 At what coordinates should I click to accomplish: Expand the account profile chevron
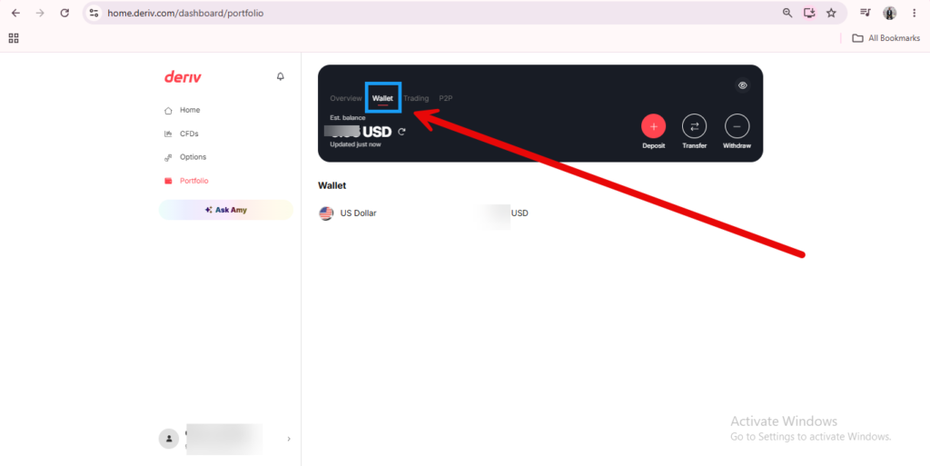[289, 440]
